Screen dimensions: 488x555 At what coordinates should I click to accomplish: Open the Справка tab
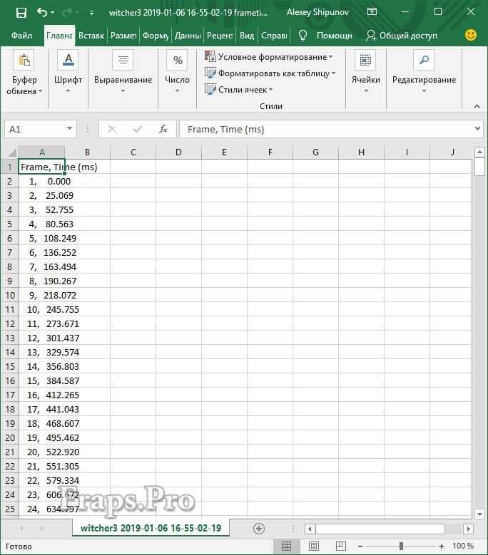click(x=274, y=36)
